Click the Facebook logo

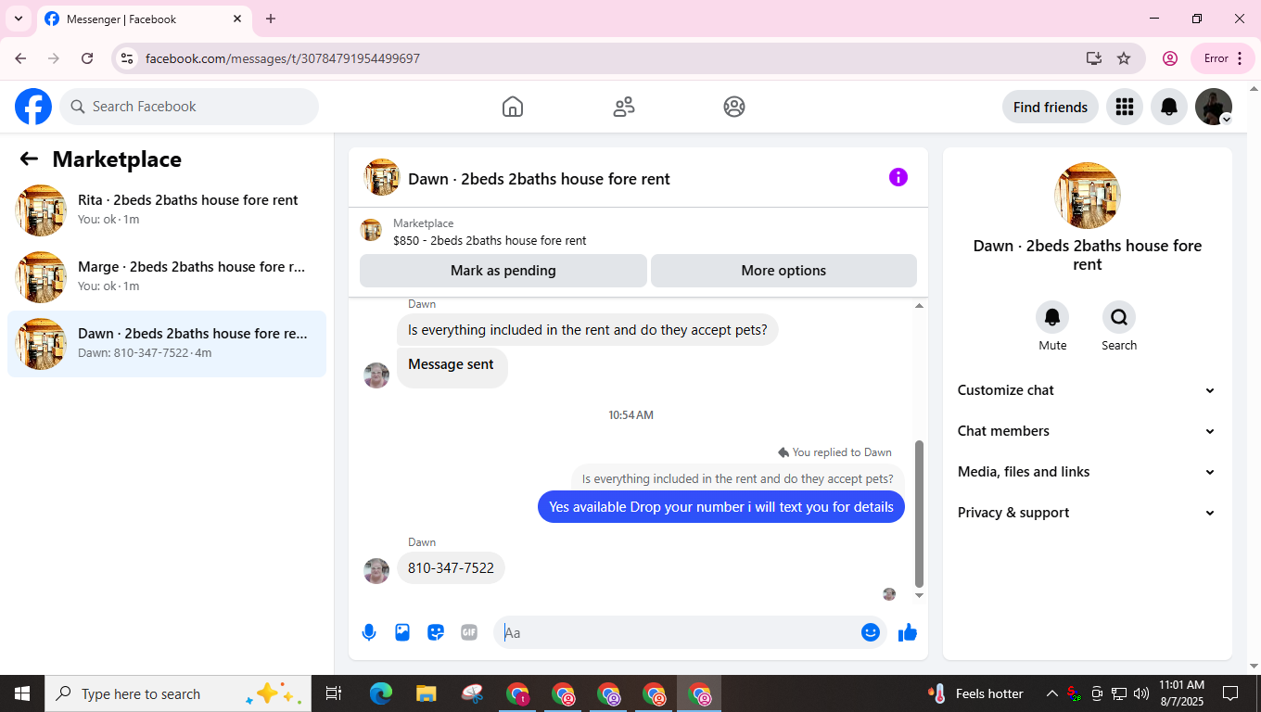click(x=33, y=107)
